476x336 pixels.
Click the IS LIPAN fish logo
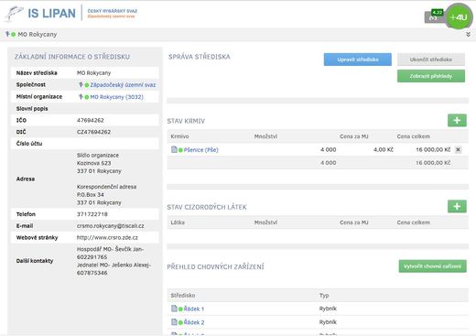click(14, 14)
